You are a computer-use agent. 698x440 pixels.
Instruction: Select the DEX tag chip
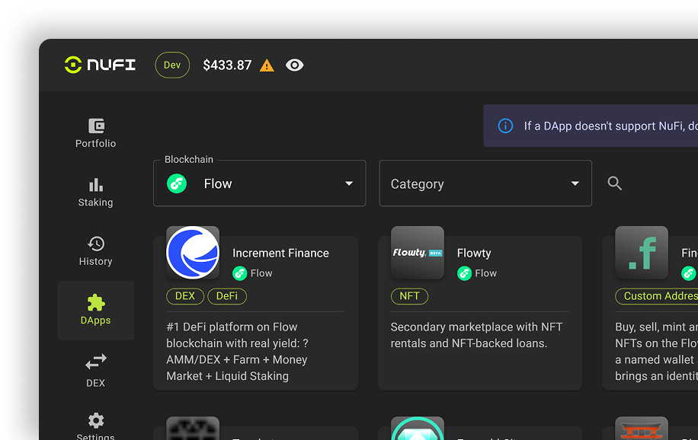tap(185, 296)
